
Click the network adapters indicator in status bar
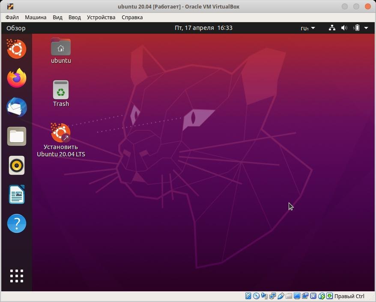(273, 296)
